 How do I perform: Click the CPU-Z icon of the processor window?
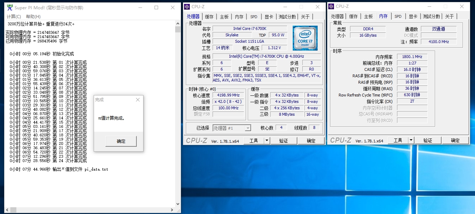[x=187, y=6]
